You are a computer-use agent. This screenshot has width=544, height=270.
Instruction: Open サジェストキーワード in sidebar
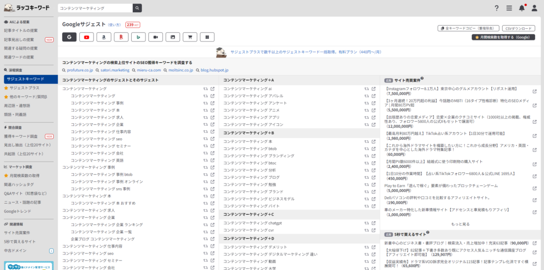[31, 79]
